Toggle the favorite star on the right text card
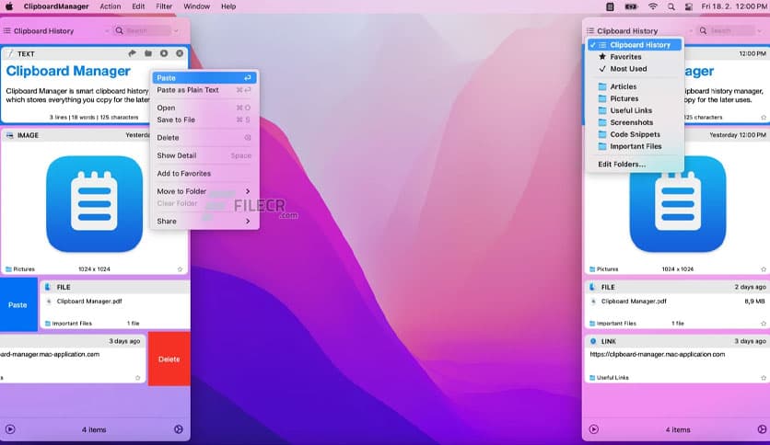 point(764,117)
